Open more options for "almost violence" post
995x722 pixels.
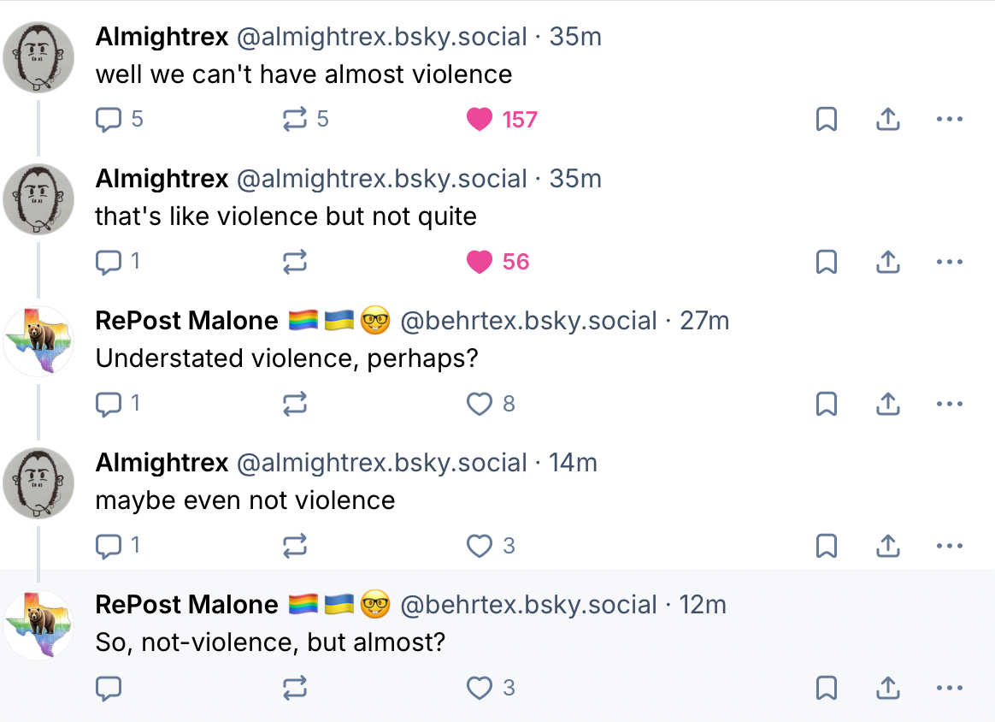(949, 119)
